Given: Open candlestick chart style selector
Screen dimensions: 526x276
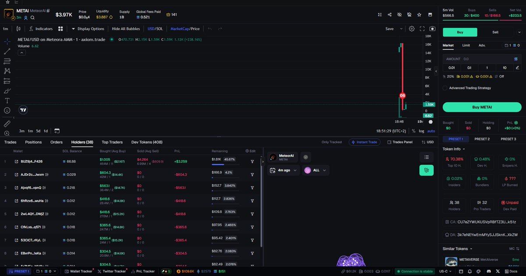Looking at the screenshot, I should 18,29.
